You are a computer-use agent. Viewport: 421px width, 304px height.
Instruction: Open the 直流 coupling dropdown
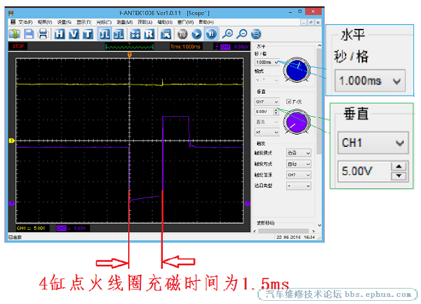(x=267, y=122)
